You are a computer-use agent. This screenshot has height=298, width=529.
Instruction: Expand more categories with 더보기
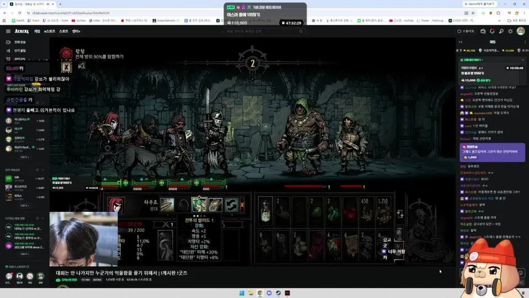(x=25, y=205)
